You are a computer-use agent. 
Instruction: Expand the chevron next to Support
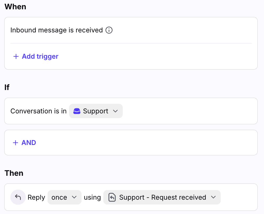[x=115, y=111]
